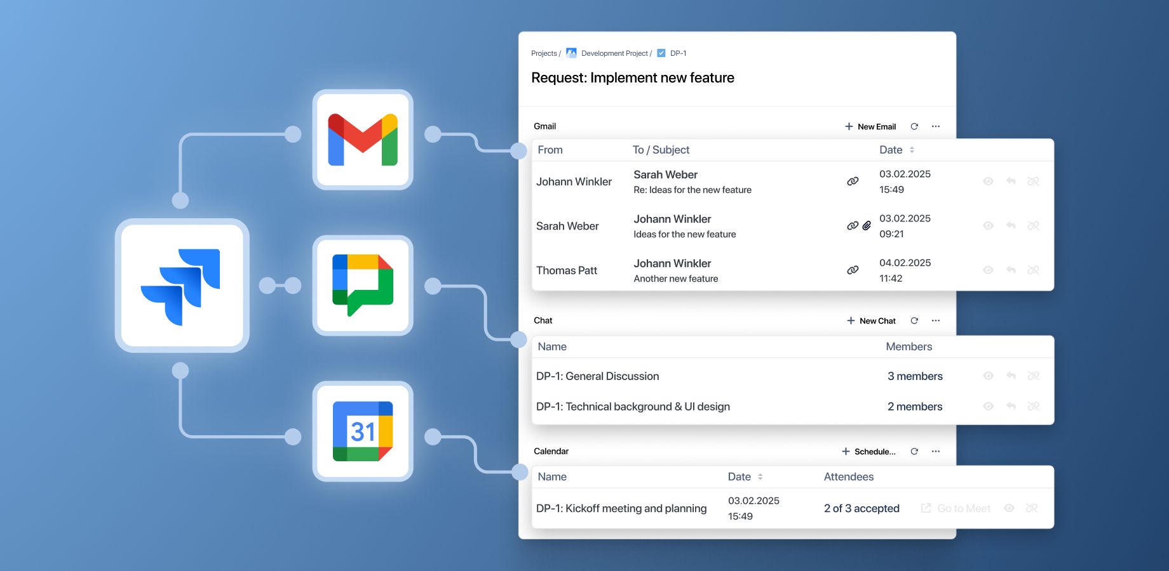Unlink the Technical background & UI design chat
Viewport: 1169px width, 571px height.
tap(1033, 406)
